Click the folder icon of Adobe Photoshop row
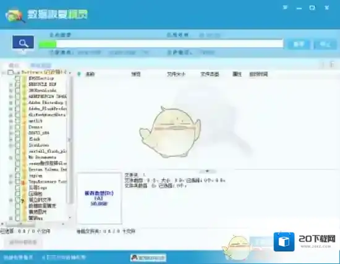This screenshot has width=340, height=264. (24, 103)
